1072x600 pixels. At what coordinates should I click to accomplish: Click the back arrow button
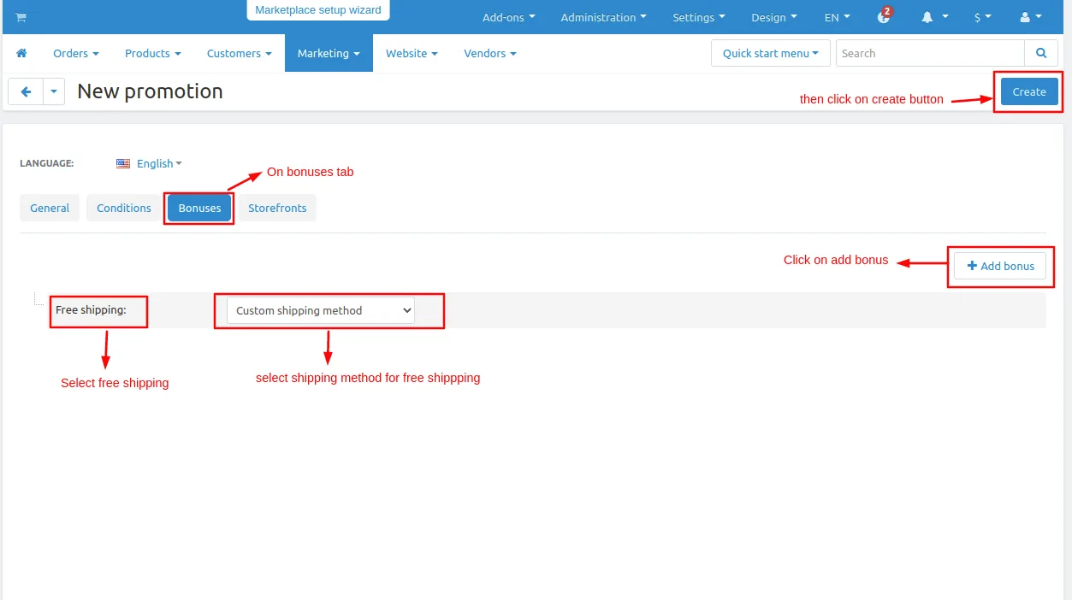pyautogui.click(x=26, y=91)
